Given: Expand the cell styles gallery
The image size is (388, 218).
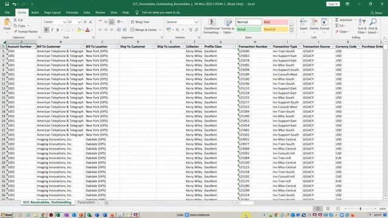Looking at the screenshot, I should pos(292,31).
